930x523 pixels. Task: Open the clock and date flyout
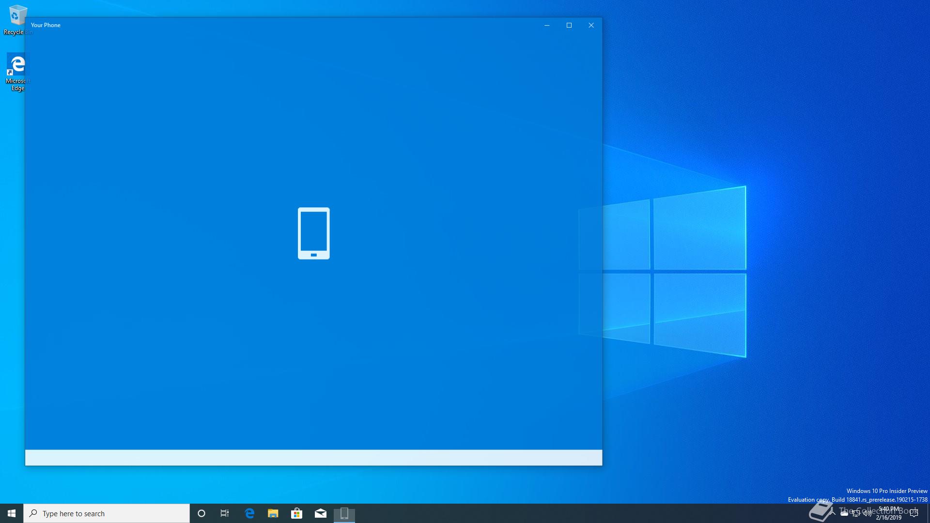pyautogui.click(x=889, y=513)
